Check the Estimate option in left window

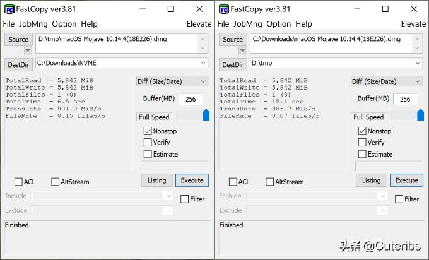tap(148, 154)
